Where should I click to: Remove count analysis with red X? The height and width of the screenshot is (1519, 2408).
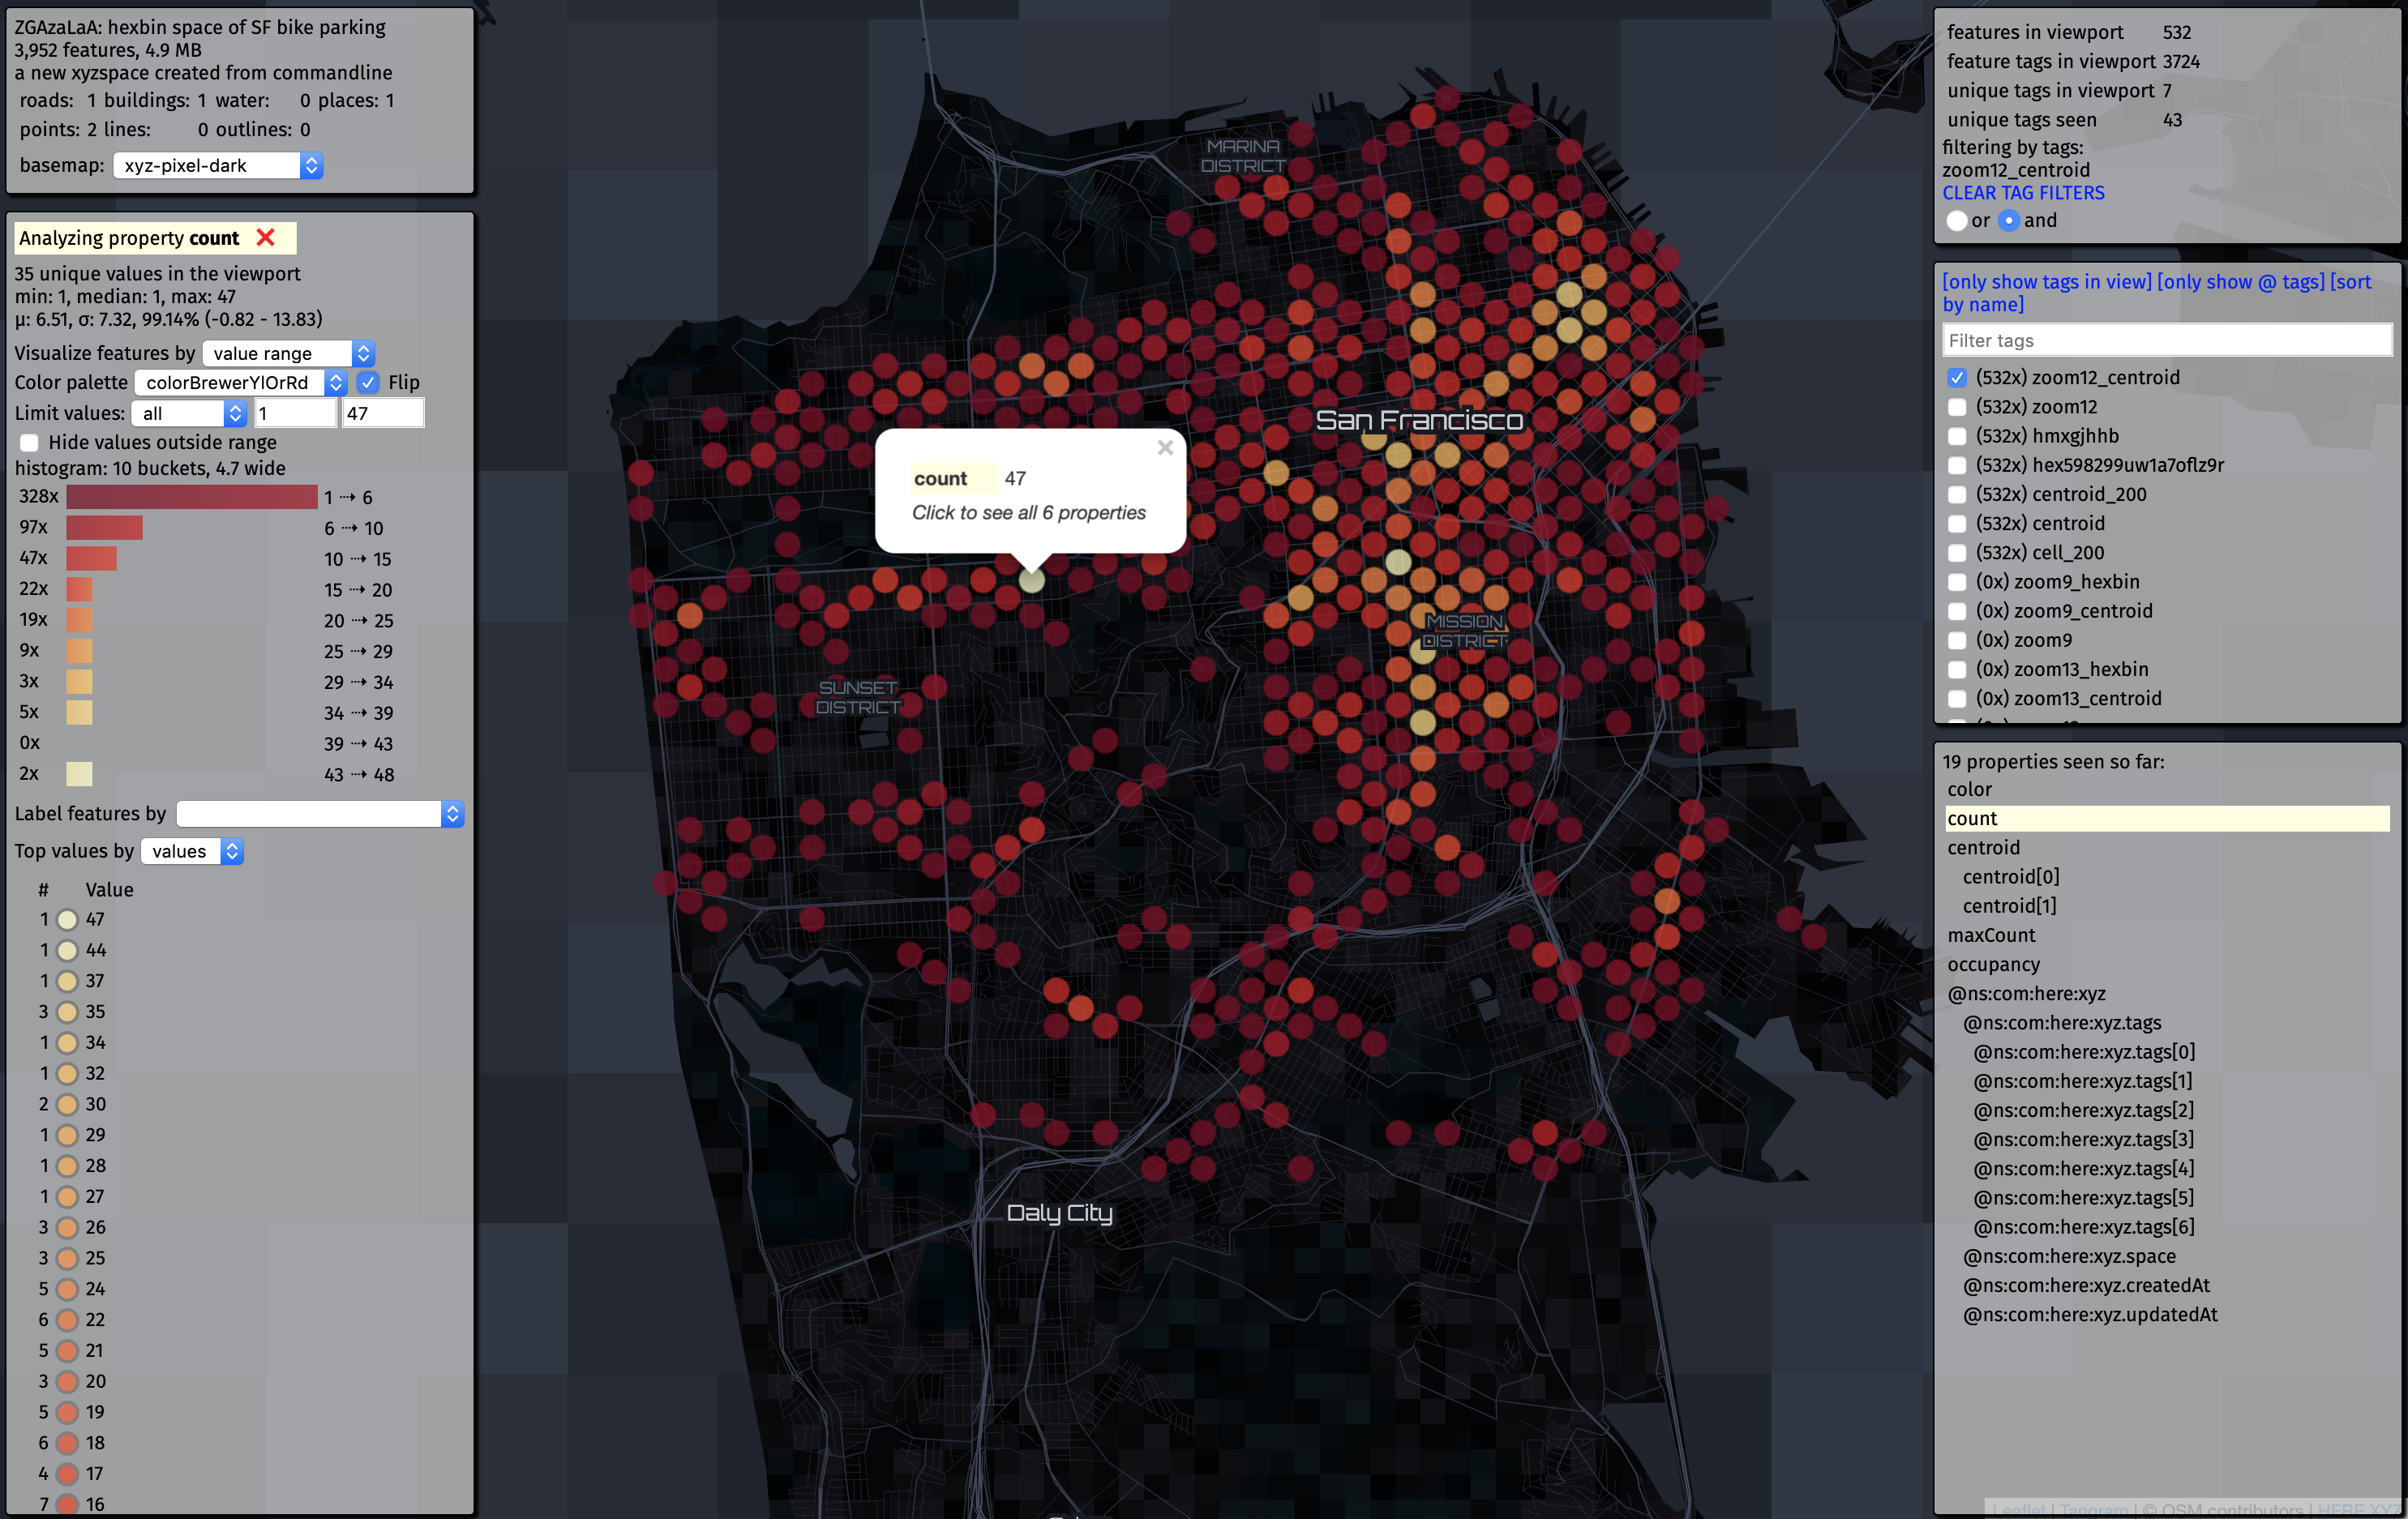tap(265, 237)
